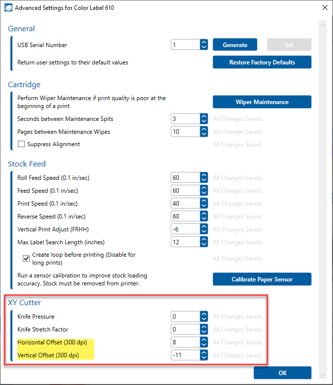Click the XY Cutter section heading

[x=24, y=302]
